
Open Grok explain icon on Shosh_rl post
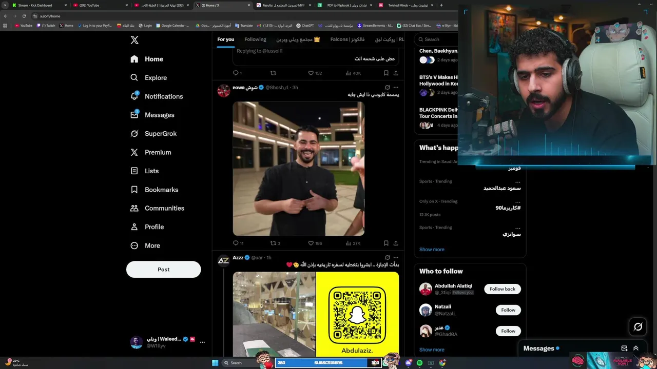click(x=388, y=88)
